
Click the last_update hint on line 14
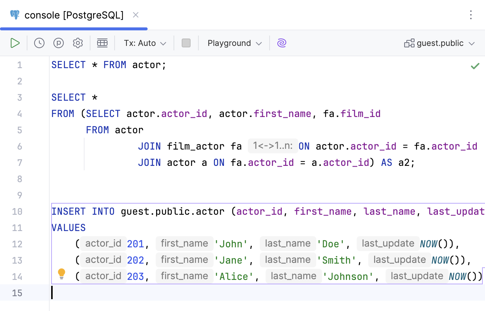pos(417,276)
